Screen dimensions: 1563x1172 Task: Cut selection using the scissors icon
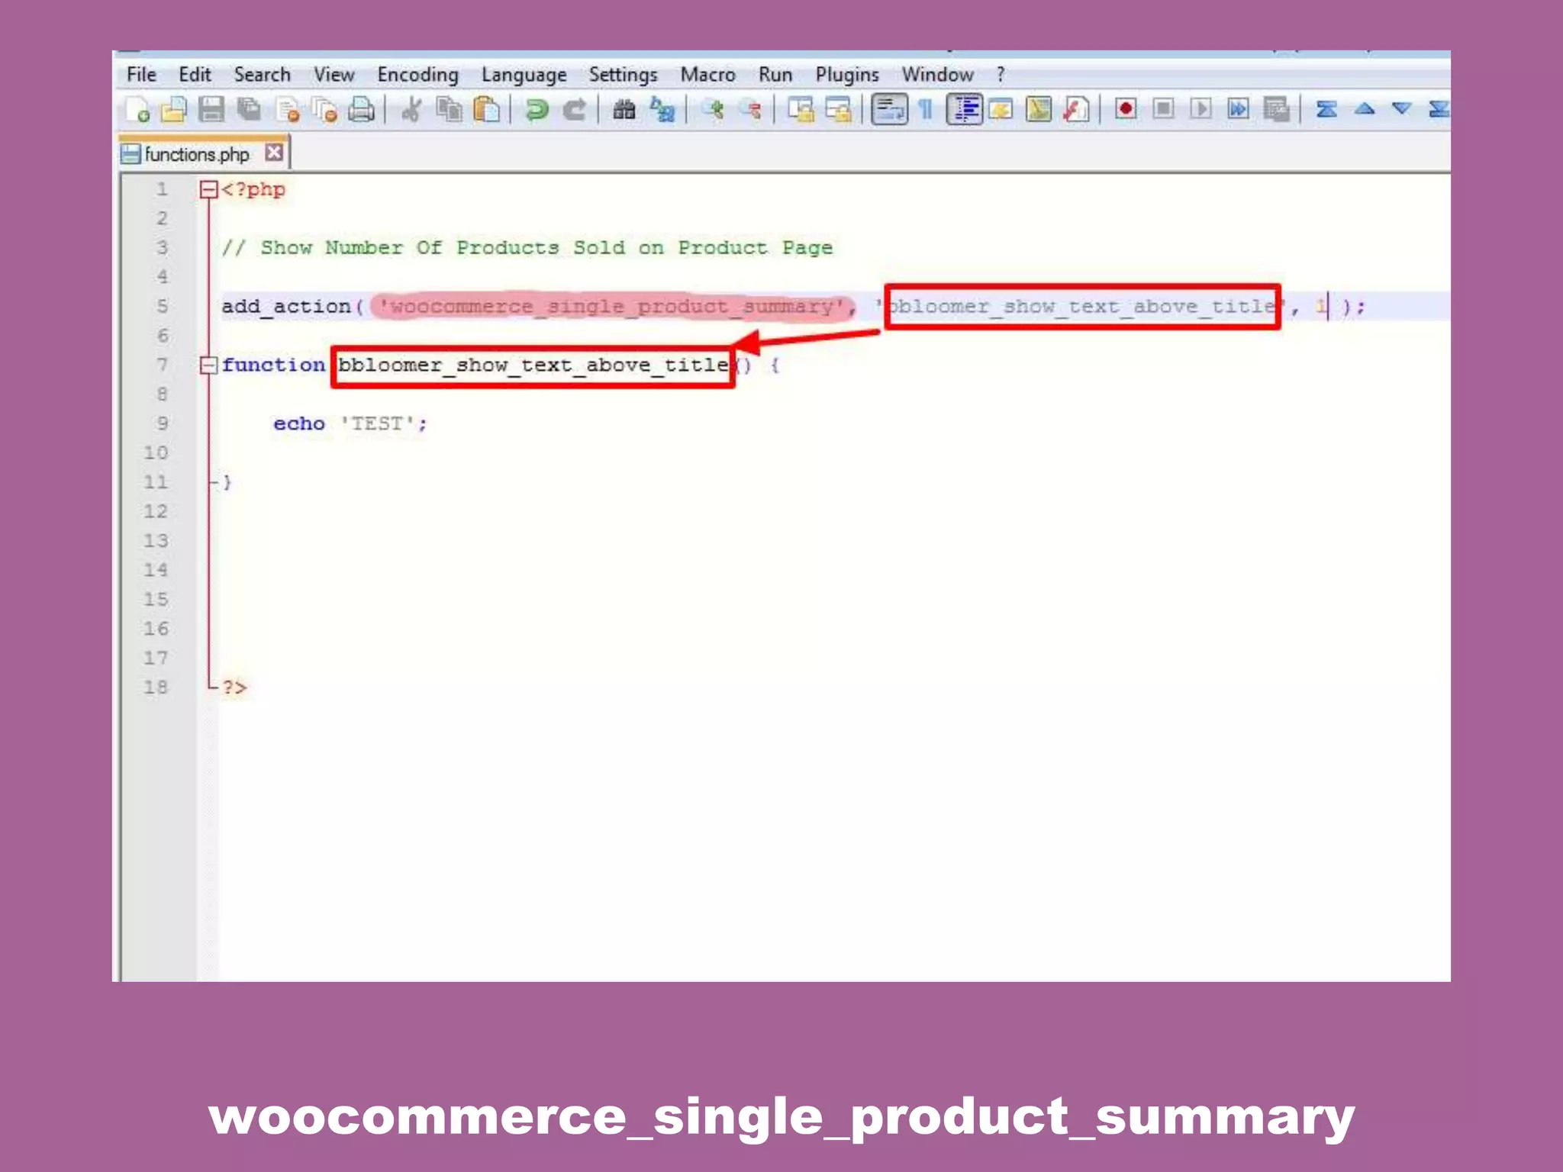click(x=411, y=110)
